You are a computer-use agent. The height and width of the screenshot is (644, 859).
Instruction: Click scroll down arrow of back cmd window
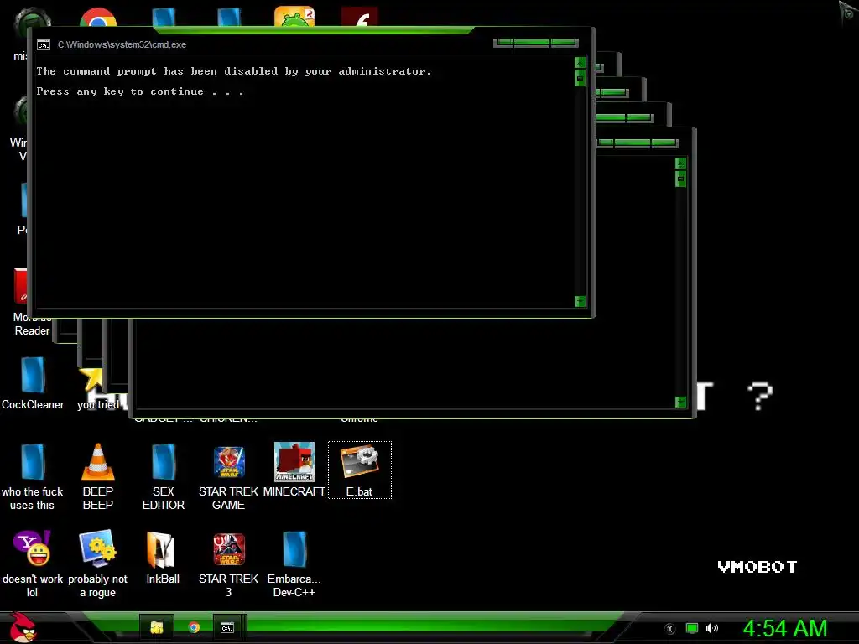tap(680, 402)
